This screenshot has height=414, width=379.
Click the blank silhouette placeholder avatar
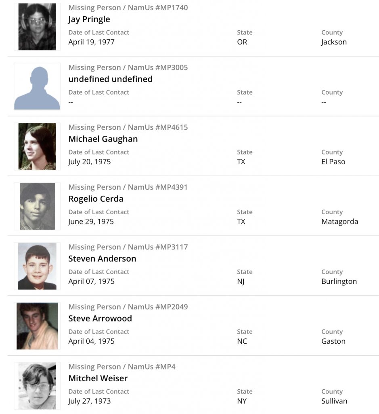click(37, 87)
